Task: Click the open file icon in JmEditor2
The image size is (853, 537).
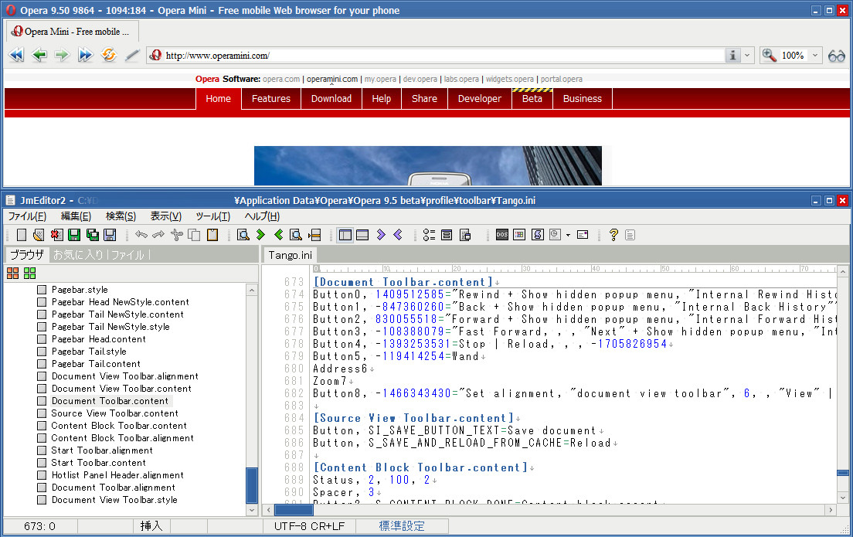Action: [39, 234]
